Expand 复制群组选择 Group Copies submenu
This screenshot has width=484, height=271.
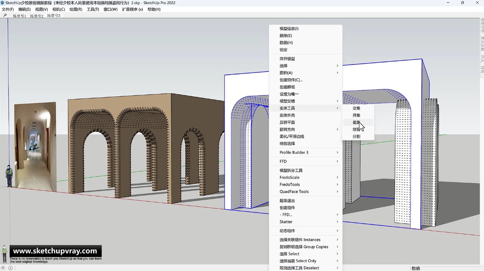(x=305, y=247)
